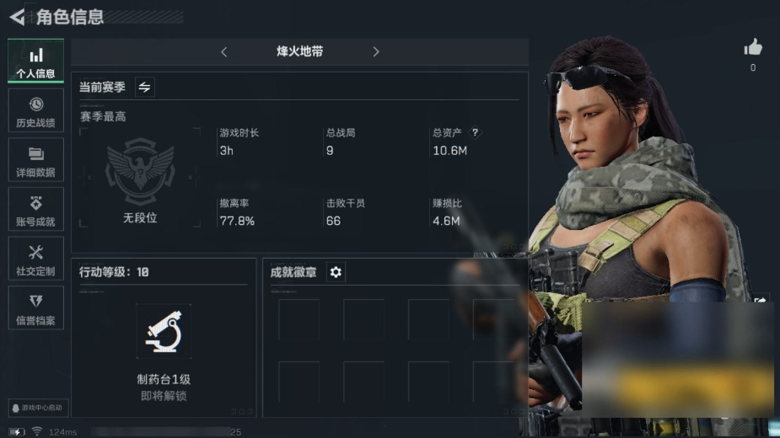Screen dimensions: 780x438
Task: Open 账号成就 account achievements
Action: point(35,209)
